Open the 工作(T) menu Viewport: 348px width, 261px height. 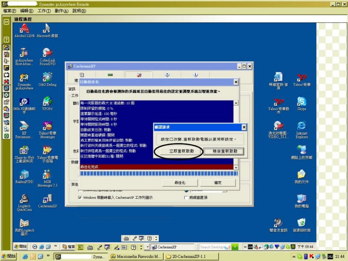[x=44, y=11]
